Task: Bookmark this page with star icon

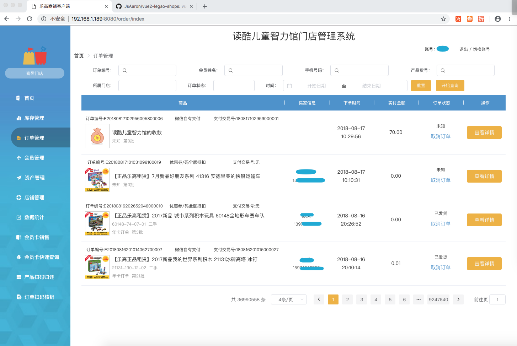Action: click(443, 19)
